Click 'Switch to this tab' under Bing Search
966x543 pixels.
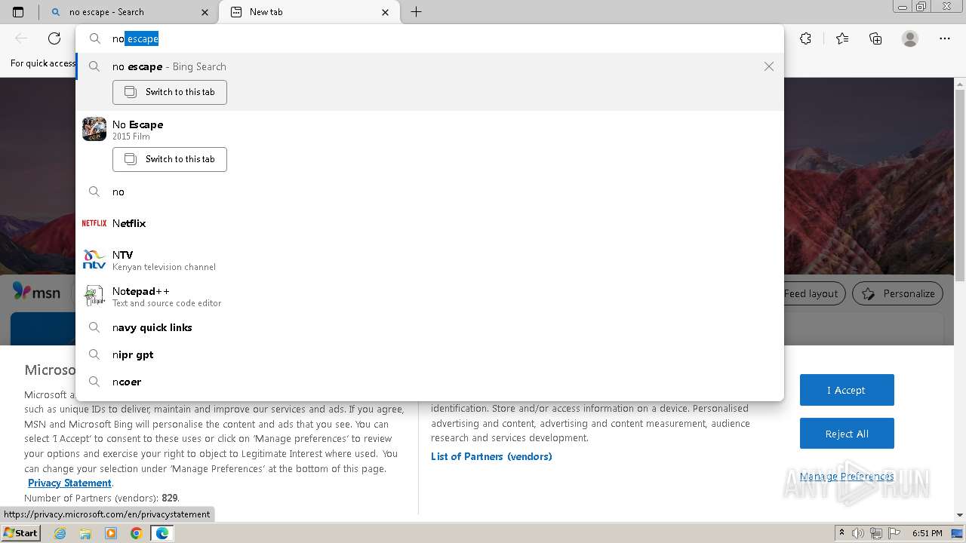[x=170, y=92]
